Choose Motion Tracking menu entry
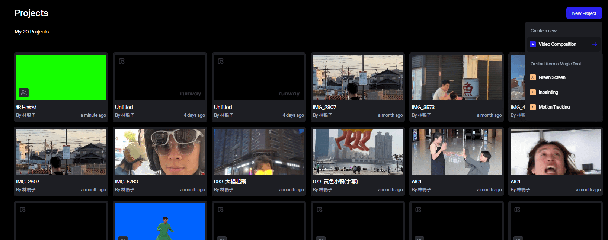608x240 pixels. coord(554,107)
